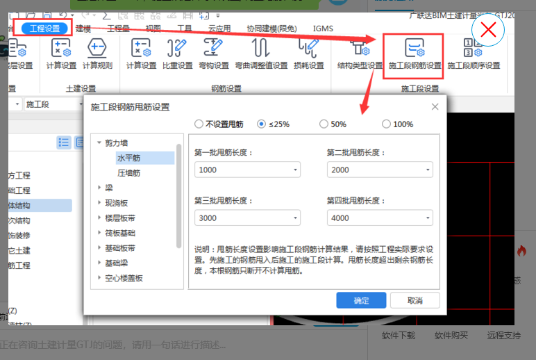The width and height of the screenshot is (536, 360).
Task: Open 软件下载 link
Action: [x=399, y=336]
